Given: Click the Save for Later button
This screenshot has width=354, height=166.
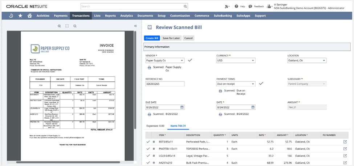Looking at the screenshot, I should pyautogui.click(x=171, y=38).
